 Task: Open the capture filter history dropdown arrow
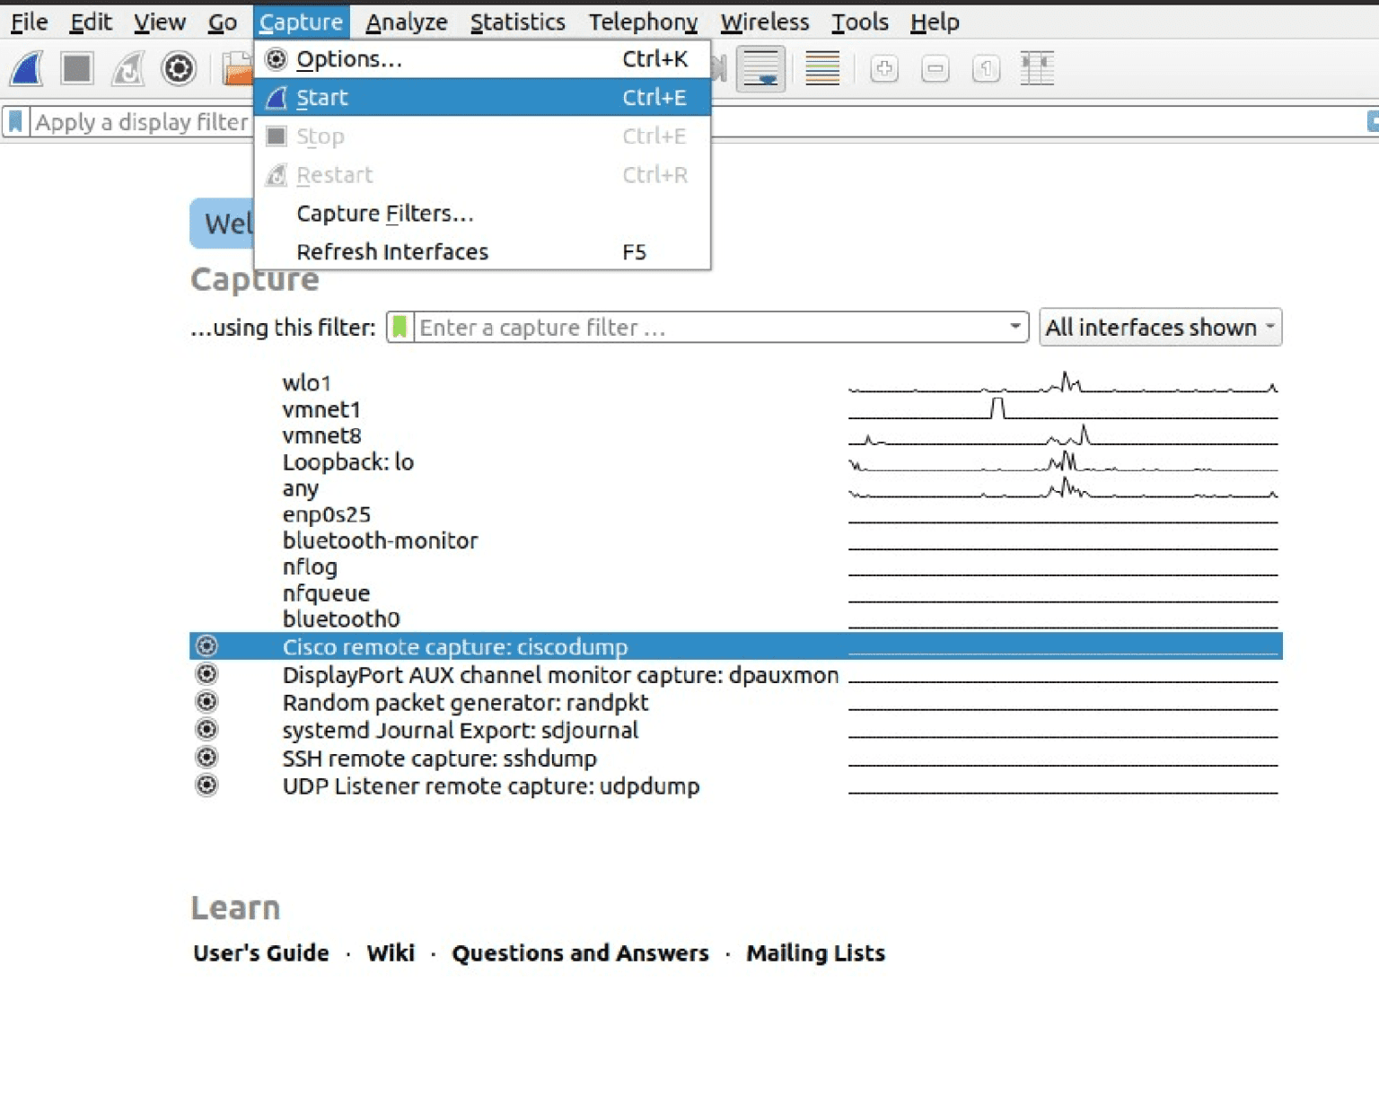1014,328
